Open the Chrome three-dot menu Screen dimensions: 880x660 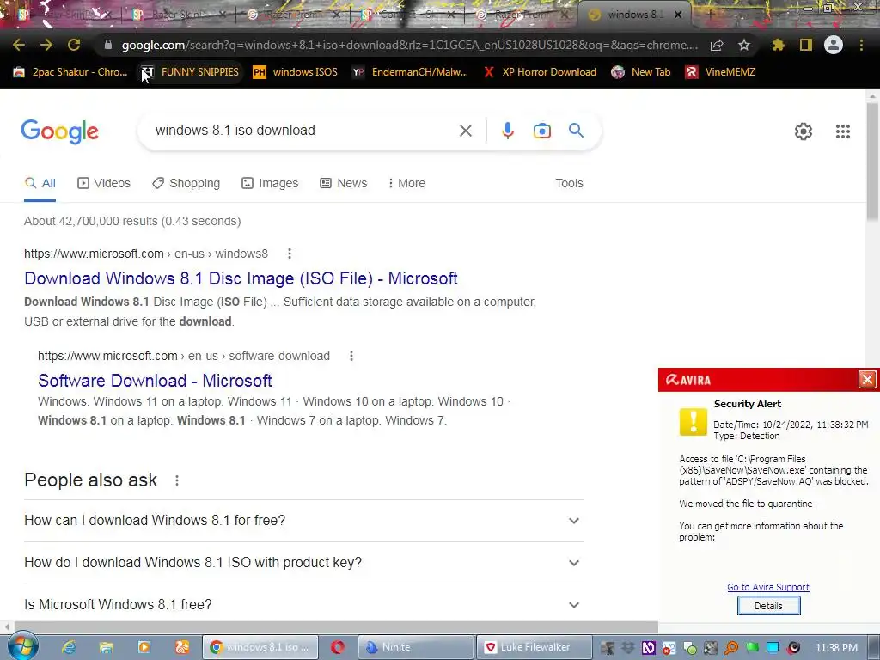(861, 45)
